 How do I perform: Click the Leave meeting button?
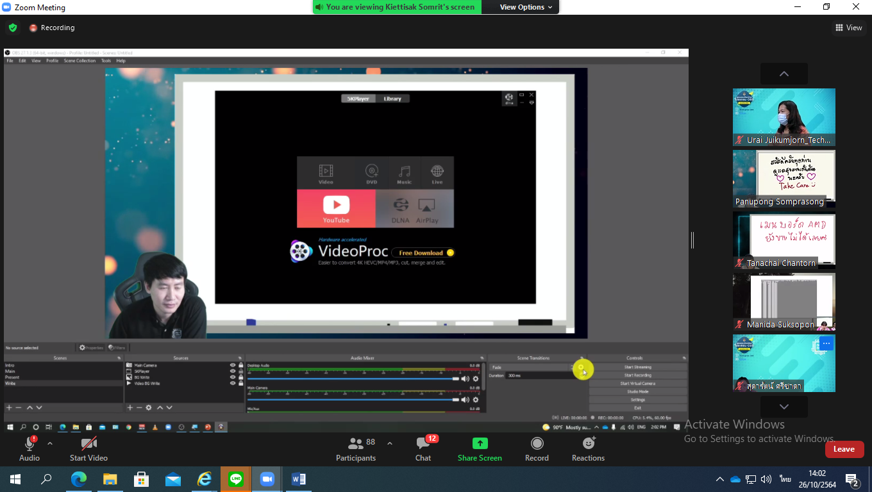[x=844, y=449]
